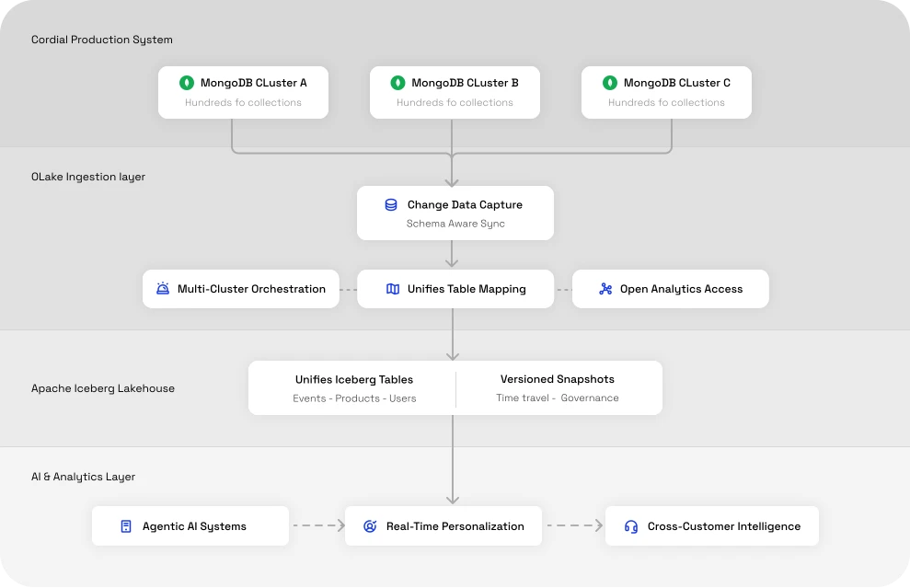The width and height of the screenshot is (910, 588).
Task: Click the Unifies Table Mapping map icon
Action: (393, 289)
